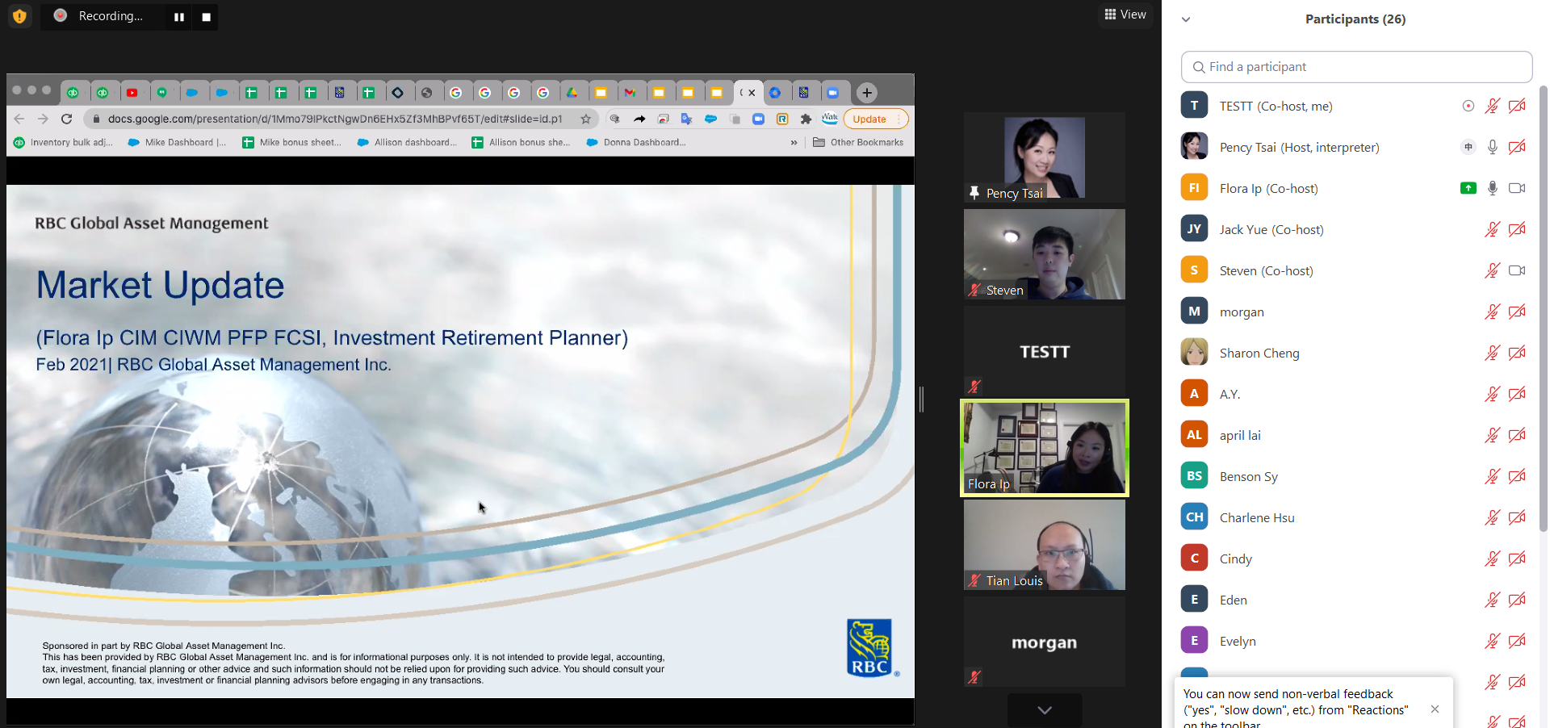Switch to the Google Drive browser tab
Image resolution: width=1550 pixels, height=728 pixels.
pos(572,93)
